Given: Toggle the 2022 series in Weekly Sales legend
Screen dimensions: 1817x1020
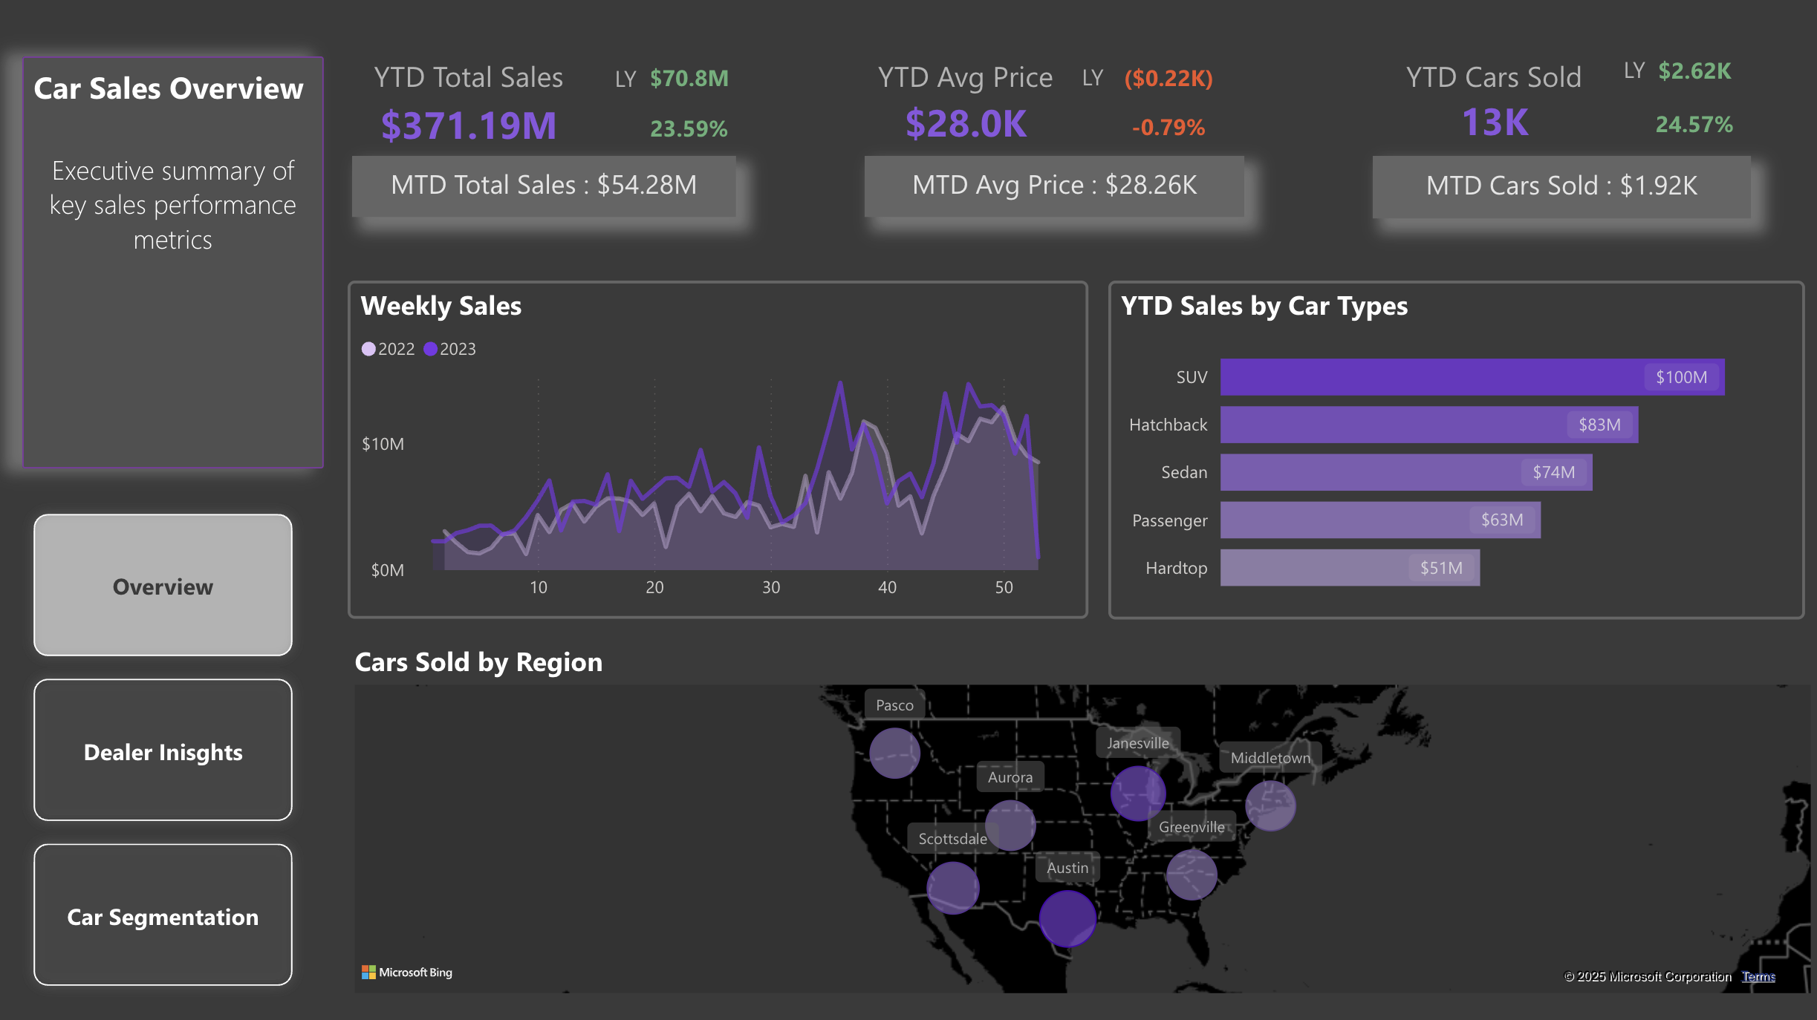Looking at the screenshot, I should coord(389,348).
